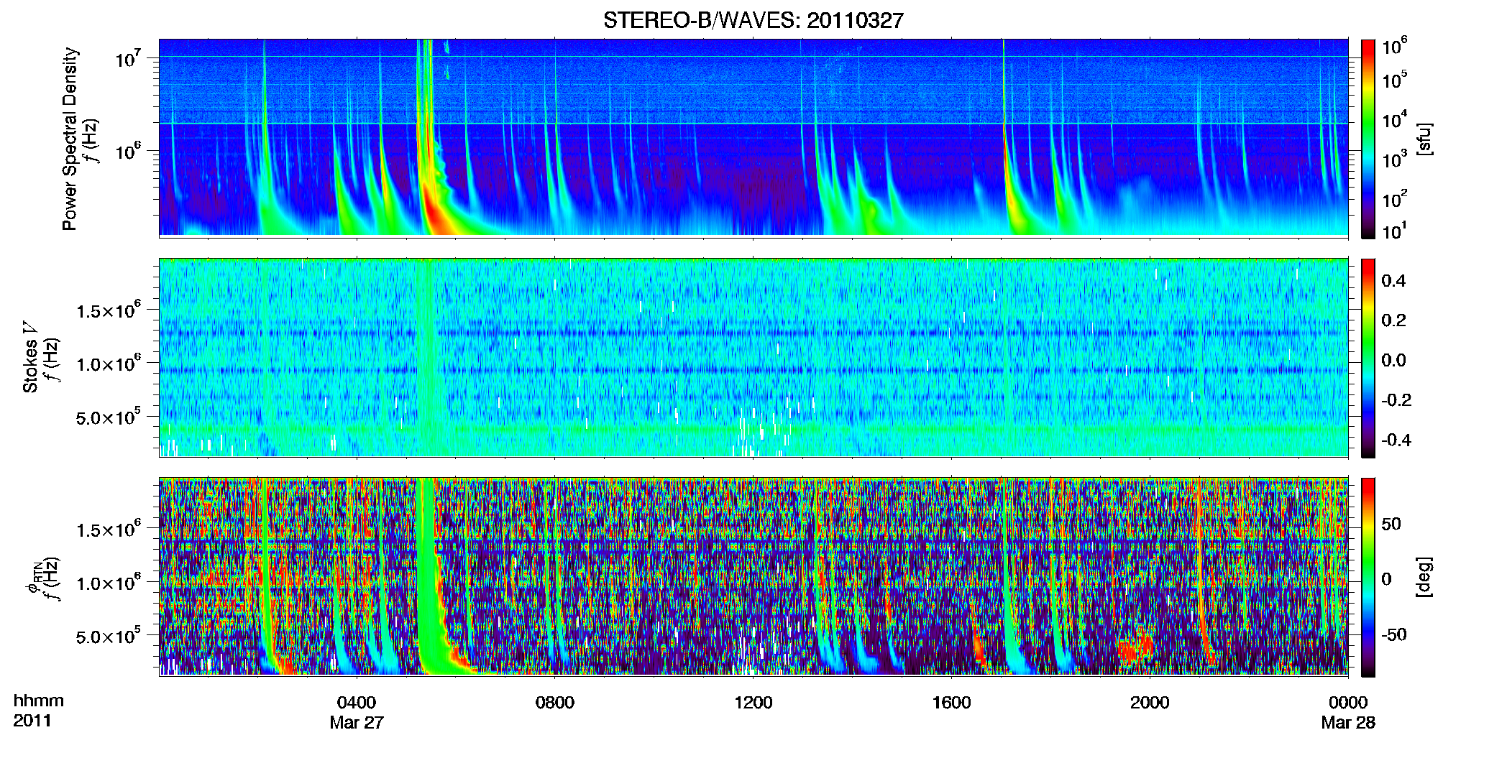Click the plot title STEREO-B/WAVES: 20110327
1507x776 pixels.
click(753, 20)
